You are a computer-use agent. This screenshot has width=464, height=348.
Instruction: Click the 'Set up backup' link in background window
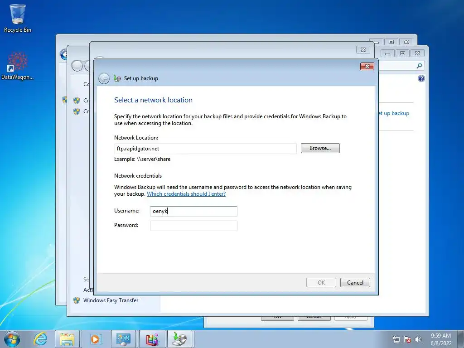[394, 113]
